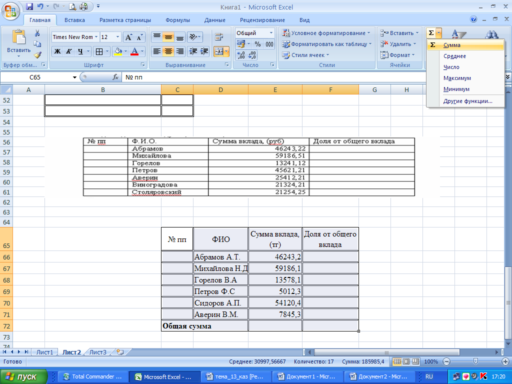Open the font size dropdown
The width and height of the screenshot is (512, 384).
tap(118, 37)
